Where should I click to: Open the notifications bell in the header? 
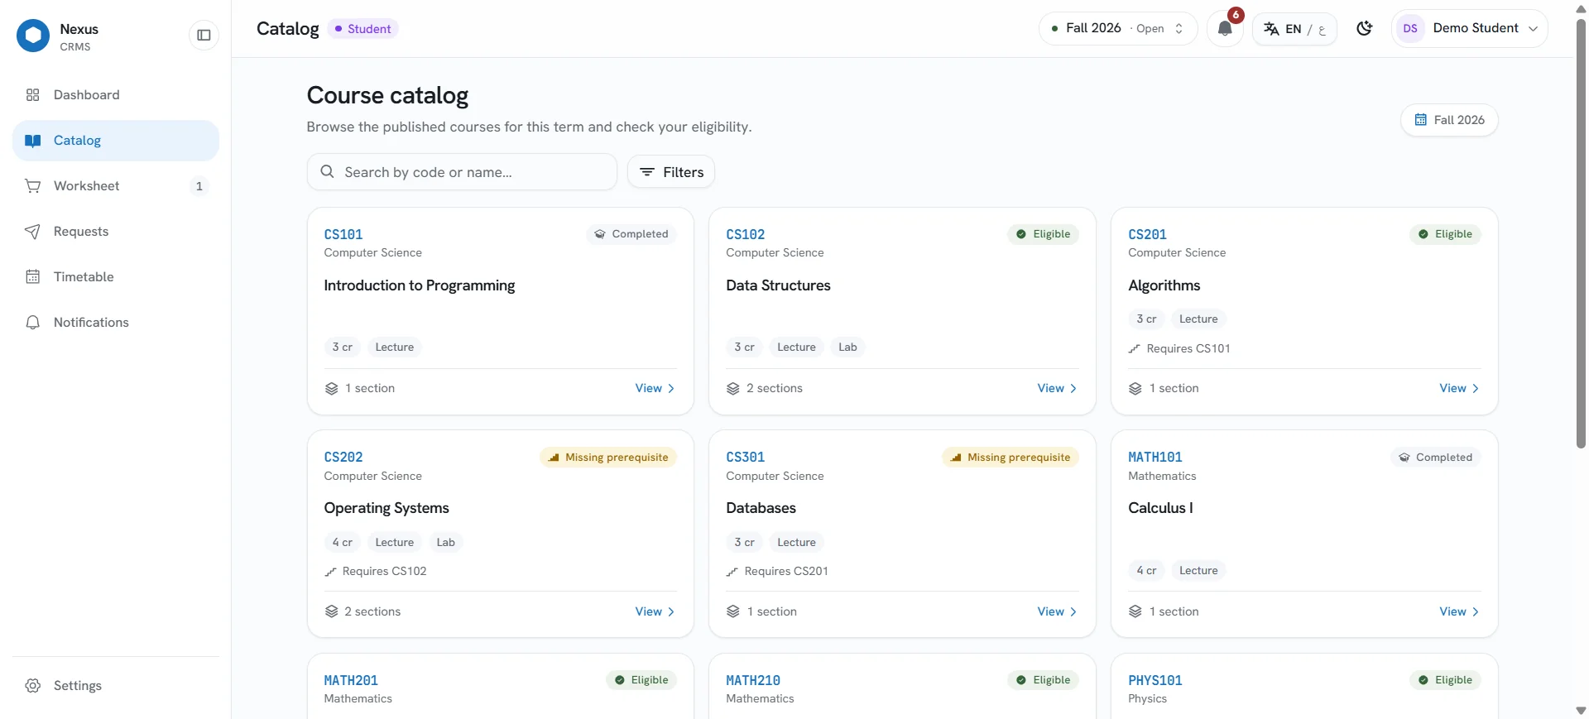1225,29
